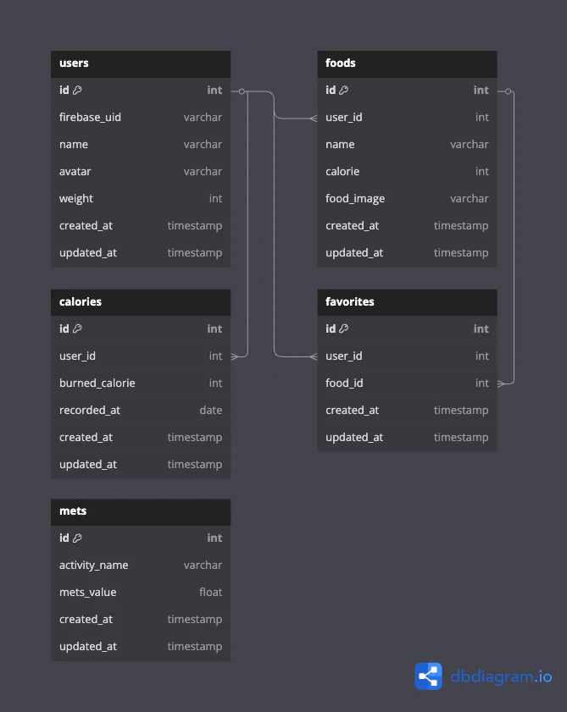
Task: Click the firebase_uid field in users
Action: [141, 118]
